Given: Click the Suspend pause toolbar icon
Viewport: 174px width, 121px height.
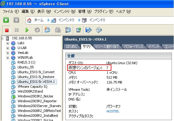Looking at the screenshot, I should point(17,30).
